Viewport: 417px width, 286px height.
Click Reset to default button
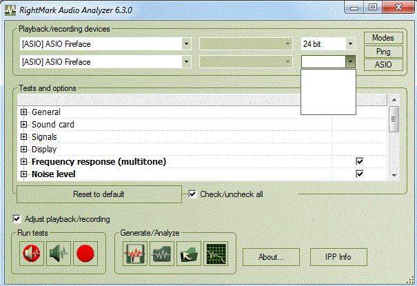pos(99,194)
